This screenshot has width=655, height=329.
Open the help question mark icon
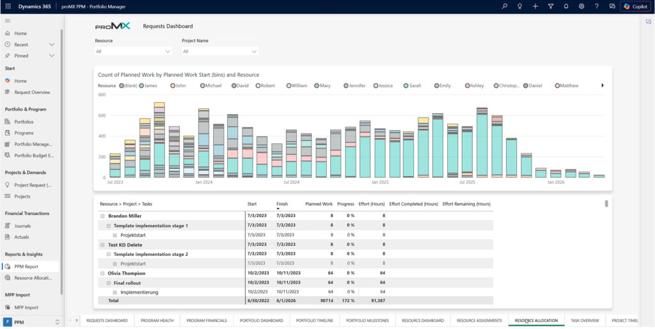click(x=597, y=6)
